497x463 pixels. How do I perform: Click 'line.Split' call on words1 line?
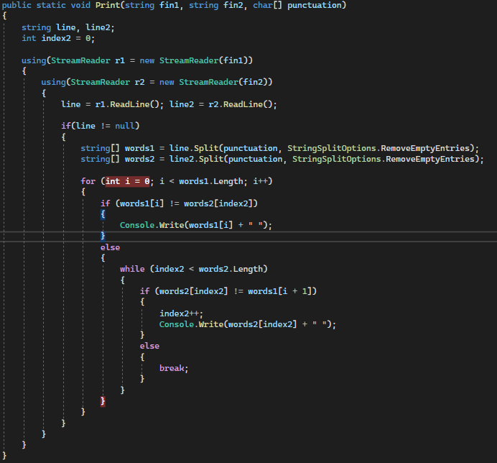point(194,148)
